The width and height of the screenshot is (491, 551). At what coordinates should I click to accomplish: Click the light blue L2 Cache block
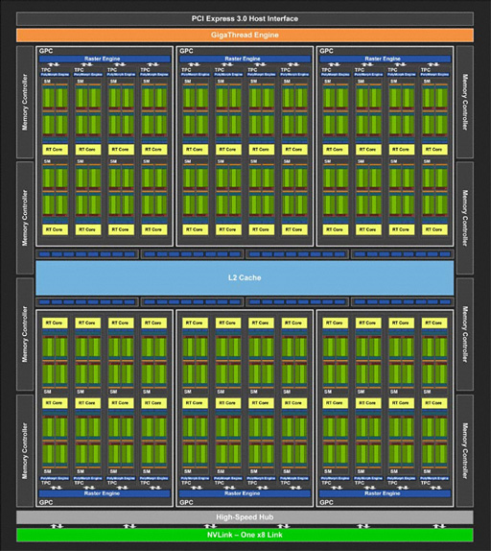click(245, 277)
